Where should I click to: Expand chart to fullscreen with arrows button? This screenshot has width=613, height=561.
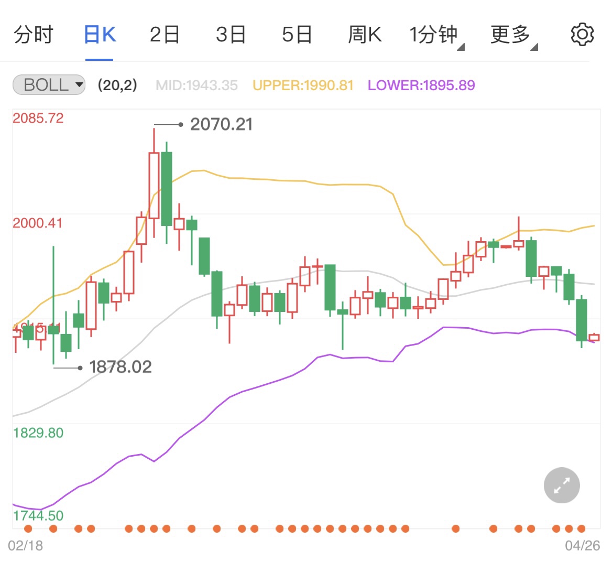pyautogui.click(x=562, y=485)
